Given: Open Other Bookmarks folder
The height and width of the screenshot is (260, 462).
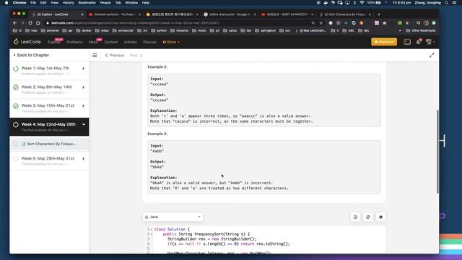Looking at the screenshot, I should pos(421,30).
